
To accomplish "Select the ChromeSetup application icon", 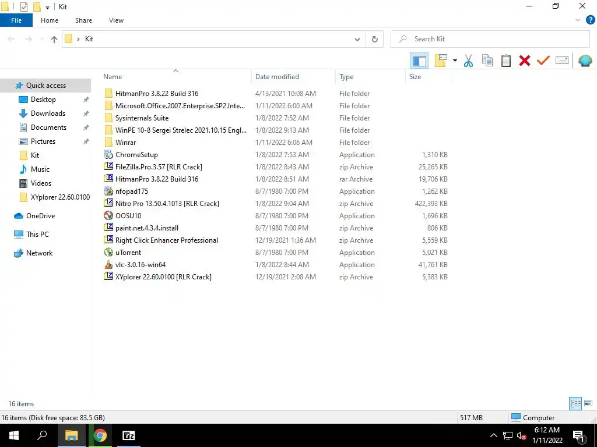I will (108, 155).
